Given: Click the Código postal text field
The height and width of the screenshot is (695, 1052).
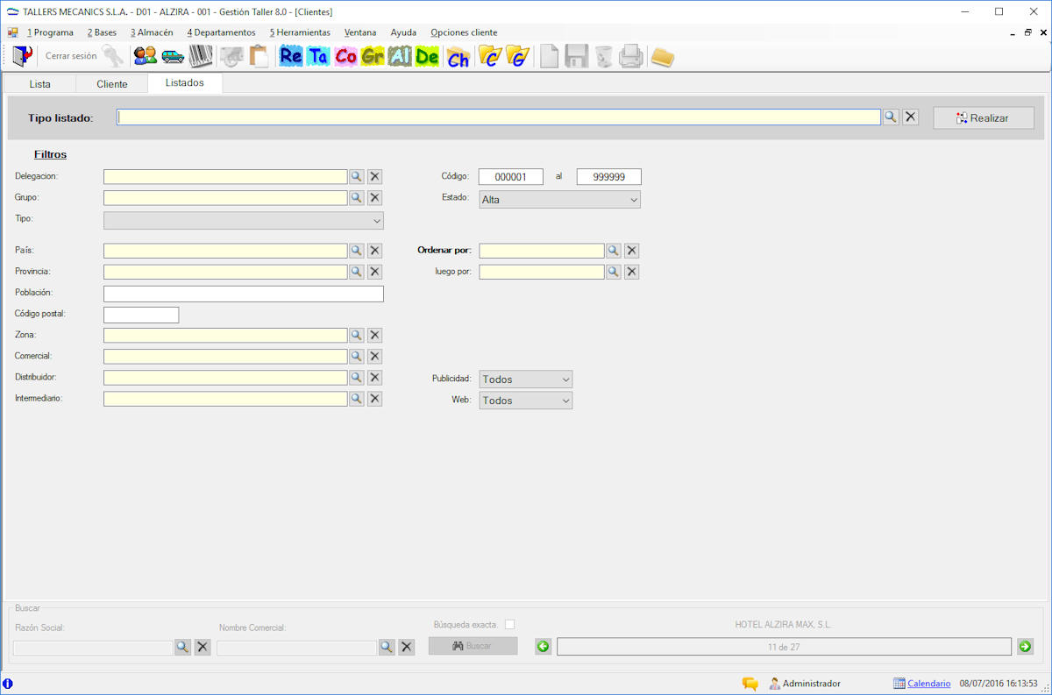Looking at the screenshot, I should click(x=141, y=315).
